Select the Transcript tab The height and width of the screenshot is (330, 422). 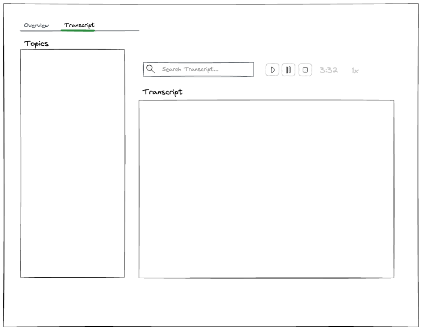tap(79, 25)
